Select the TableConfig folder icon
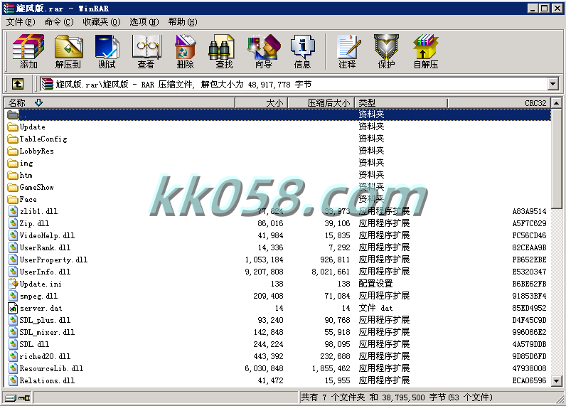The image size is (566, 406). click(13, 139)
